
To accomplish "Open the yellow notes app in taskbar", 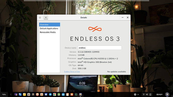I will (24, 94).
